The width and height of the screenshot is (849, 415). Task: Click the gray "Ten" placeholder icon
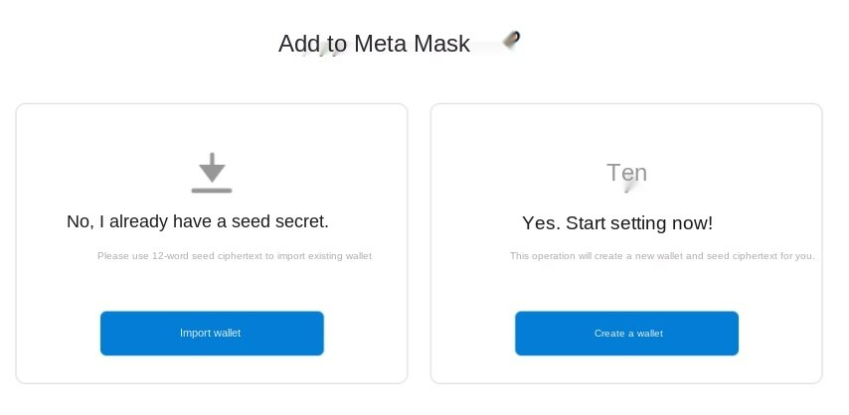click(x=626, y=173)
